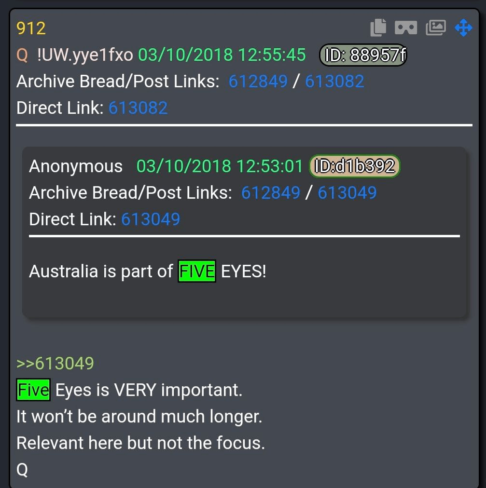The width and height of the screenshot is (486, 488).
Task: Open archive bread link 612849 in Anonymous post
Action: (271, 192)
